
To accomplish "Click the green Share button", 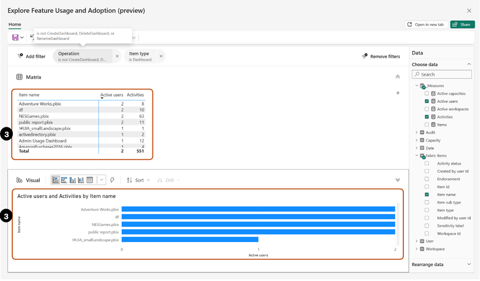I will point(462,25).
